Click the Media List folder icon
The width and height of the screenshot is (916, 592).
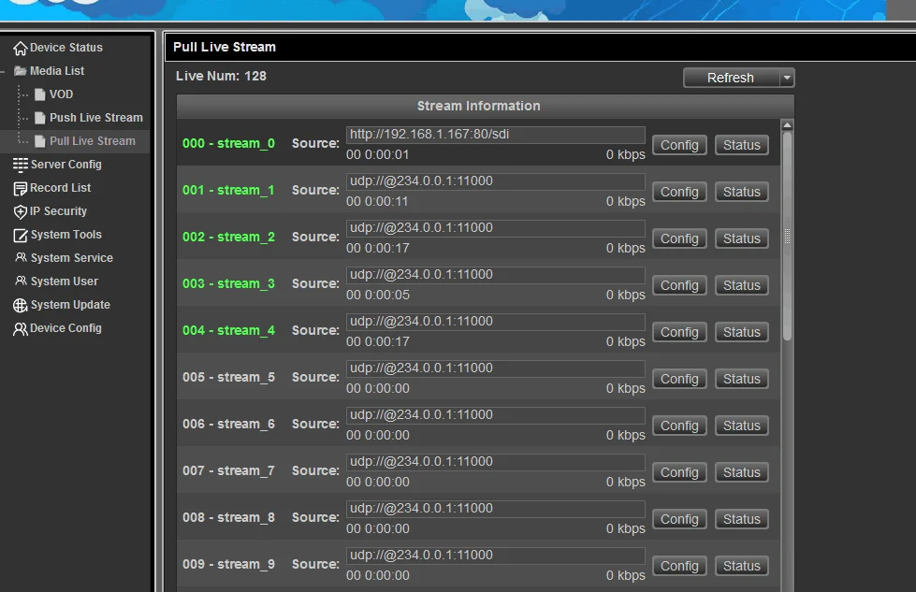click(x=22, y=70)
